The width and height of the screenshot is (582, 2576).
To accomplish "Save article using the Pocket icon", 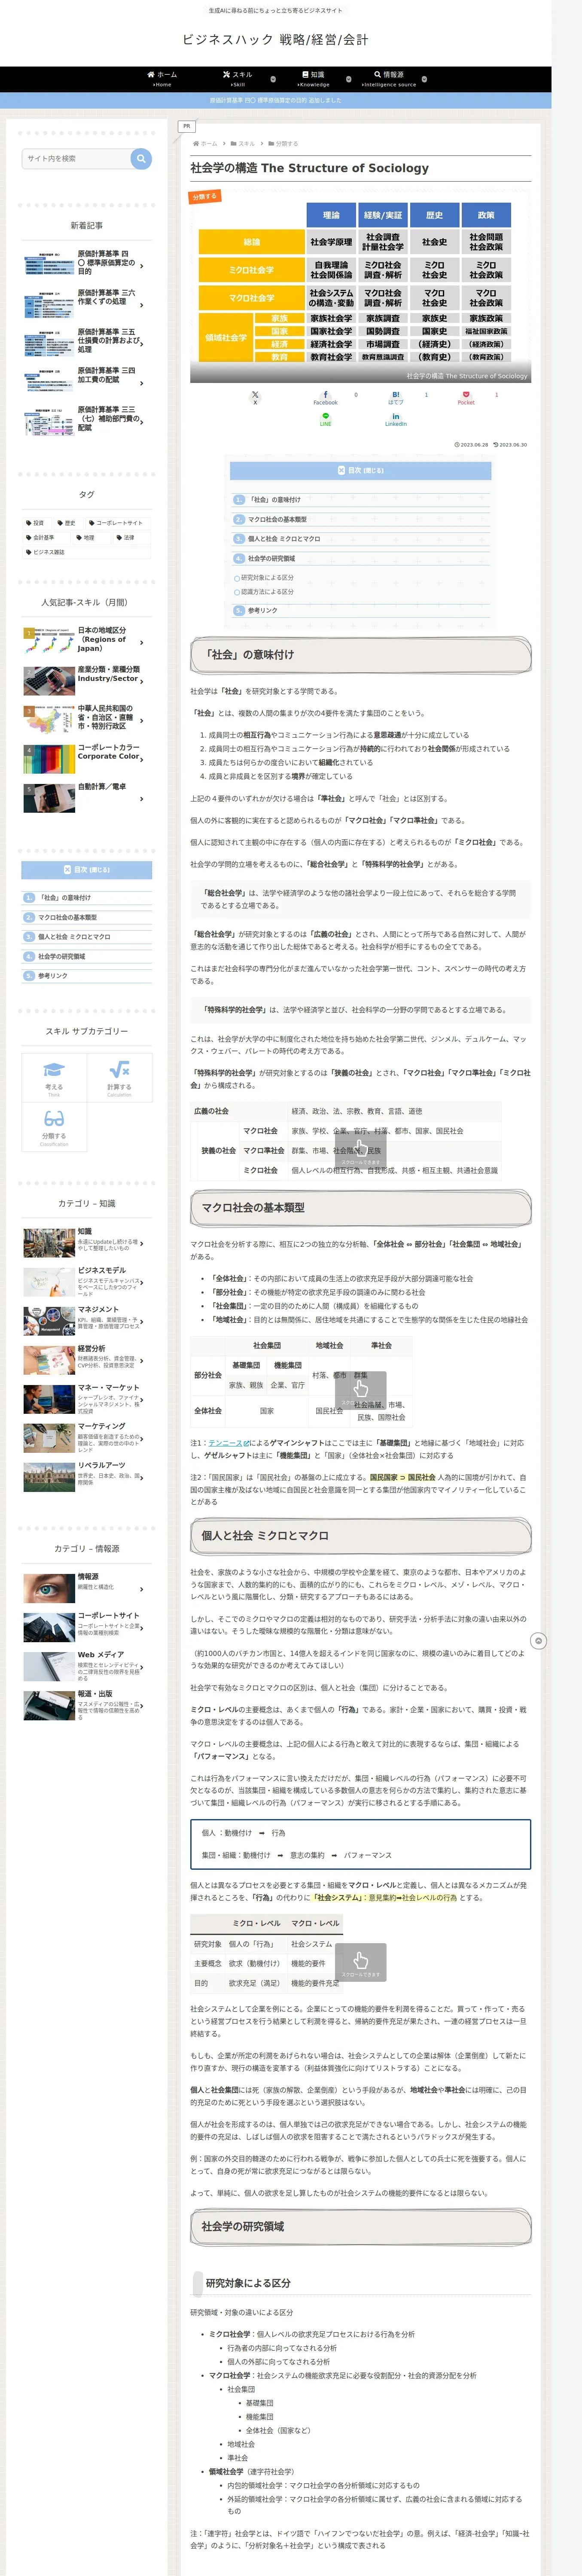I will 466,397.
